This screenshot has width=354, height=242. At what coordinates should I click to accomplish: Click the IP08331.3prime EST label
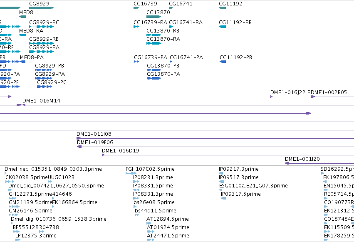[153, 194]
